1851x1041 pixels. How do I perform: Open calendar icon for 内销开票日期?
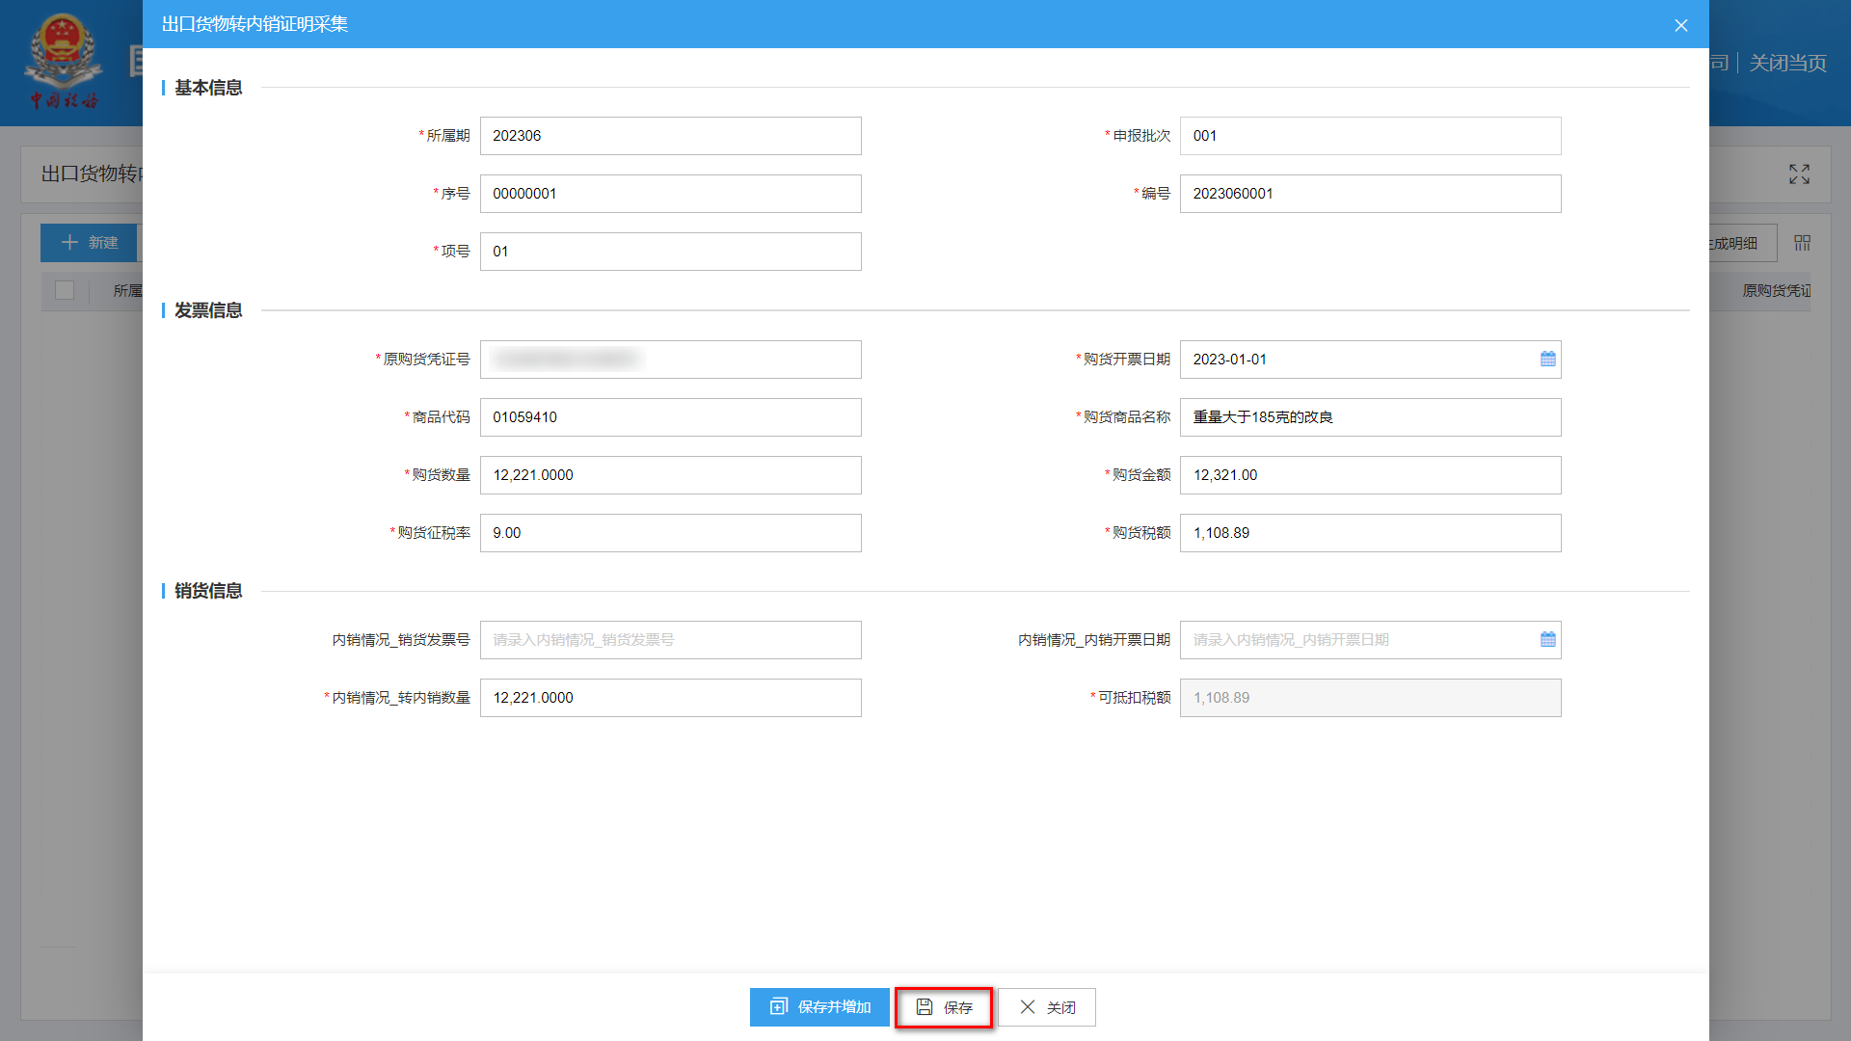pos(1547,640)
